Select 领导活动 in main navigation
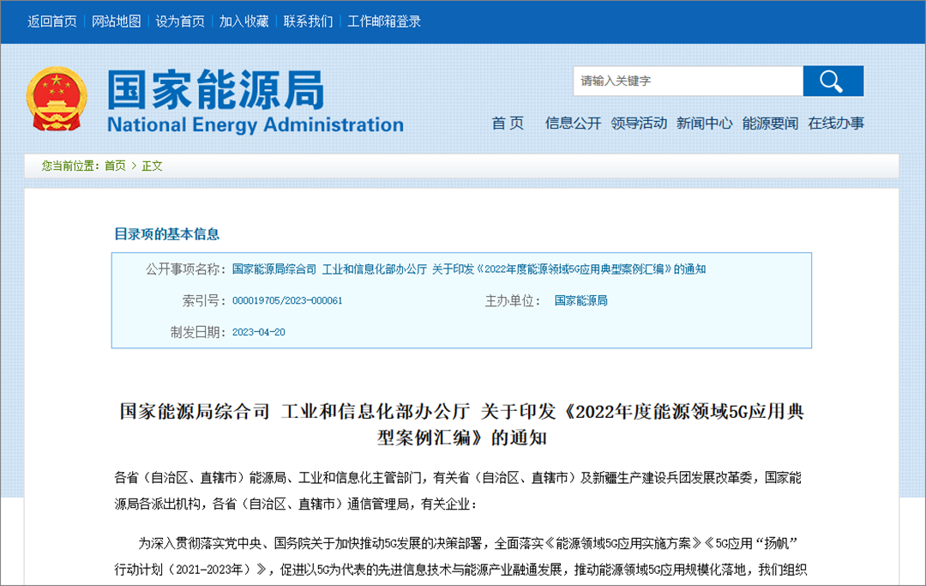The image size is (926, 586). [x=639, y=124]
